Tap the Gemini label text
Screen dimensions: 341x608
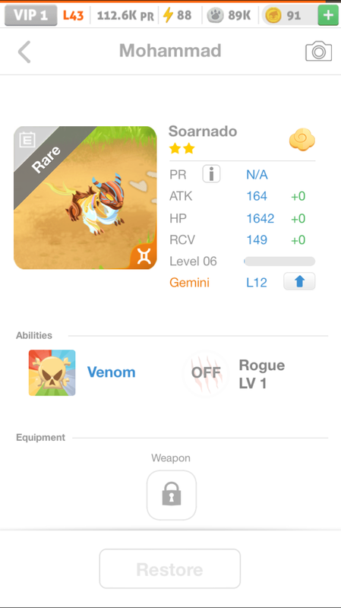(x=190, y=282)
